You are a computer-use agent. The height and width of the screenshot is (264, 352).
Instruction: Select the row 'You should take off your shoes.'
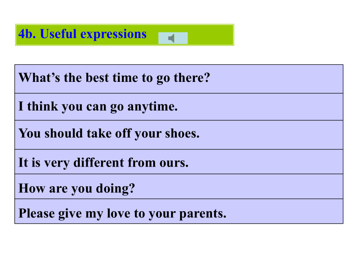[x=179, y=135]
